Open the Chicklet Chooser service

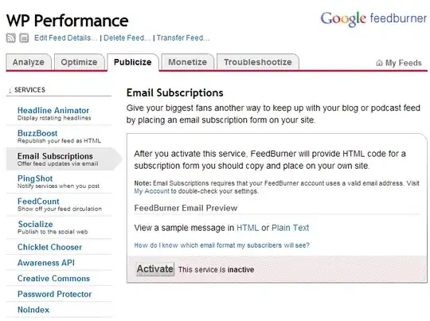point(49,247)
